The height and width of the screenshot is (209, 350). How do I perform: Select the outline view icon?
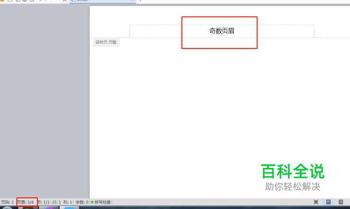tap(340, 202)
